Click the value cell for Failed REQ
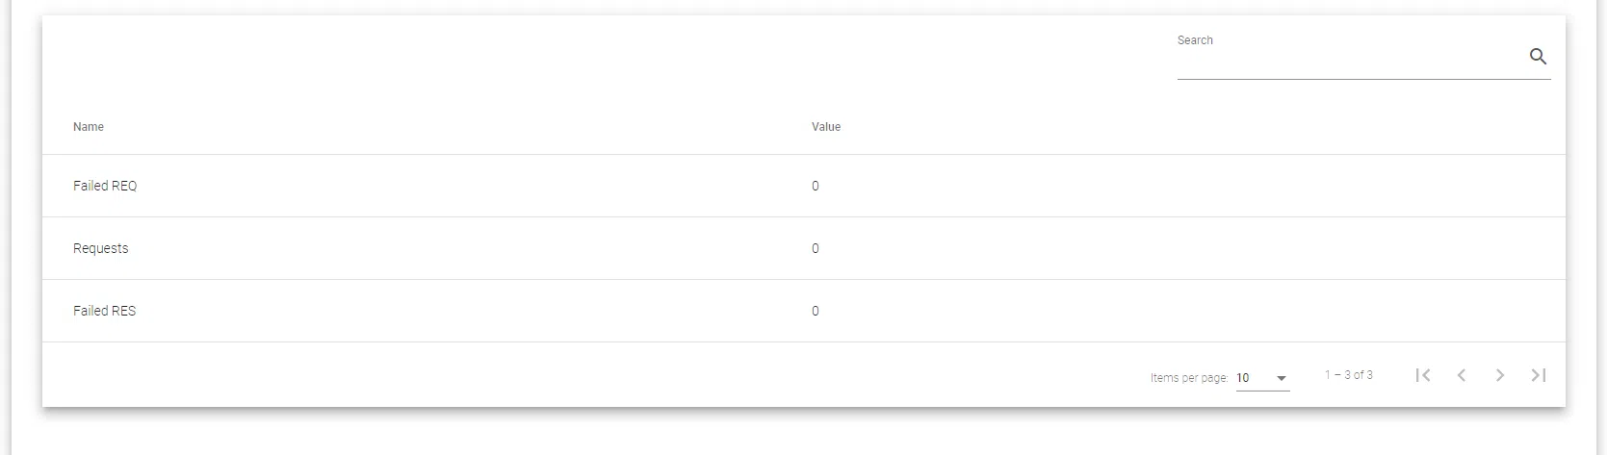The height and width of the screenshot is (455, 1607). click(816, 186)
